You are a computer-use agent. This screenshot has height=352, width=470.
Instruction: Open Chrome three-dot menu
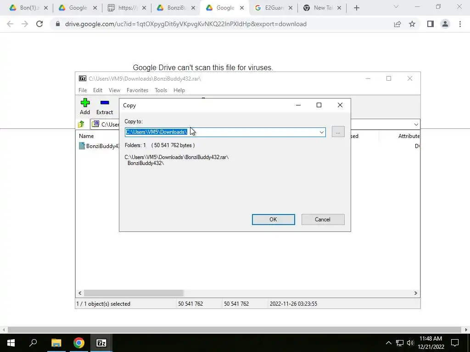pos(460,24)
